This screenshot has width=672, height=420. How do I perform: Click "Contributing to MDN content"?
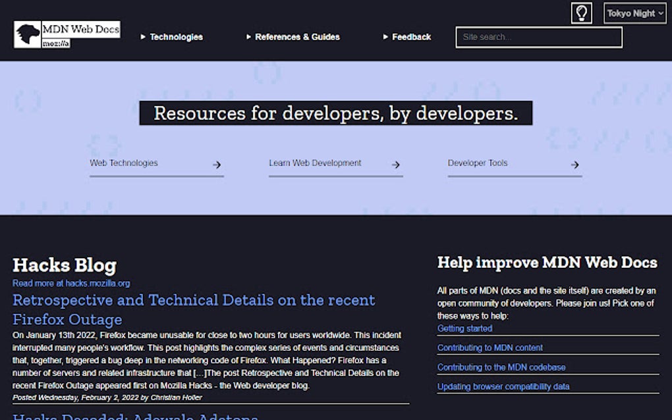tap(490, 348)
